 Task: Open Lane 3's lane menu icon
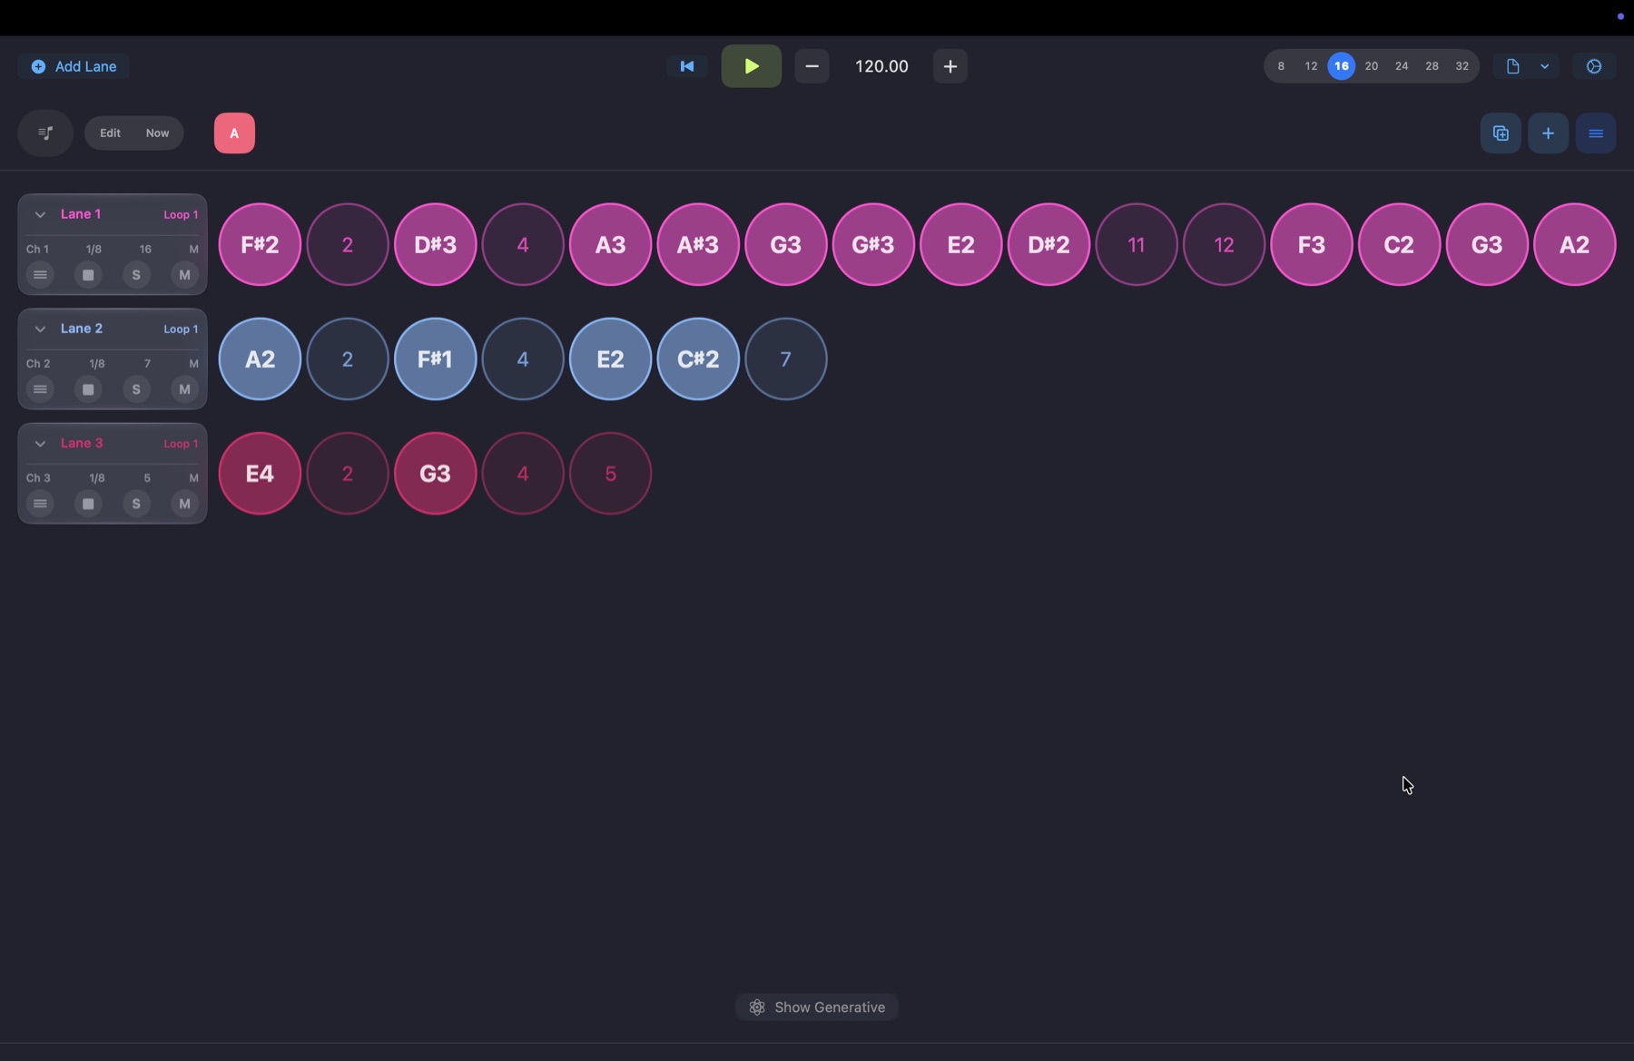pos(40,504)
